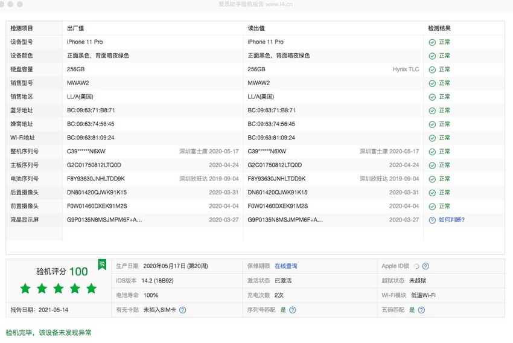Click the green check icon in 后置摄像头 row
Screen dimensions: 513x343
[432, 193]
